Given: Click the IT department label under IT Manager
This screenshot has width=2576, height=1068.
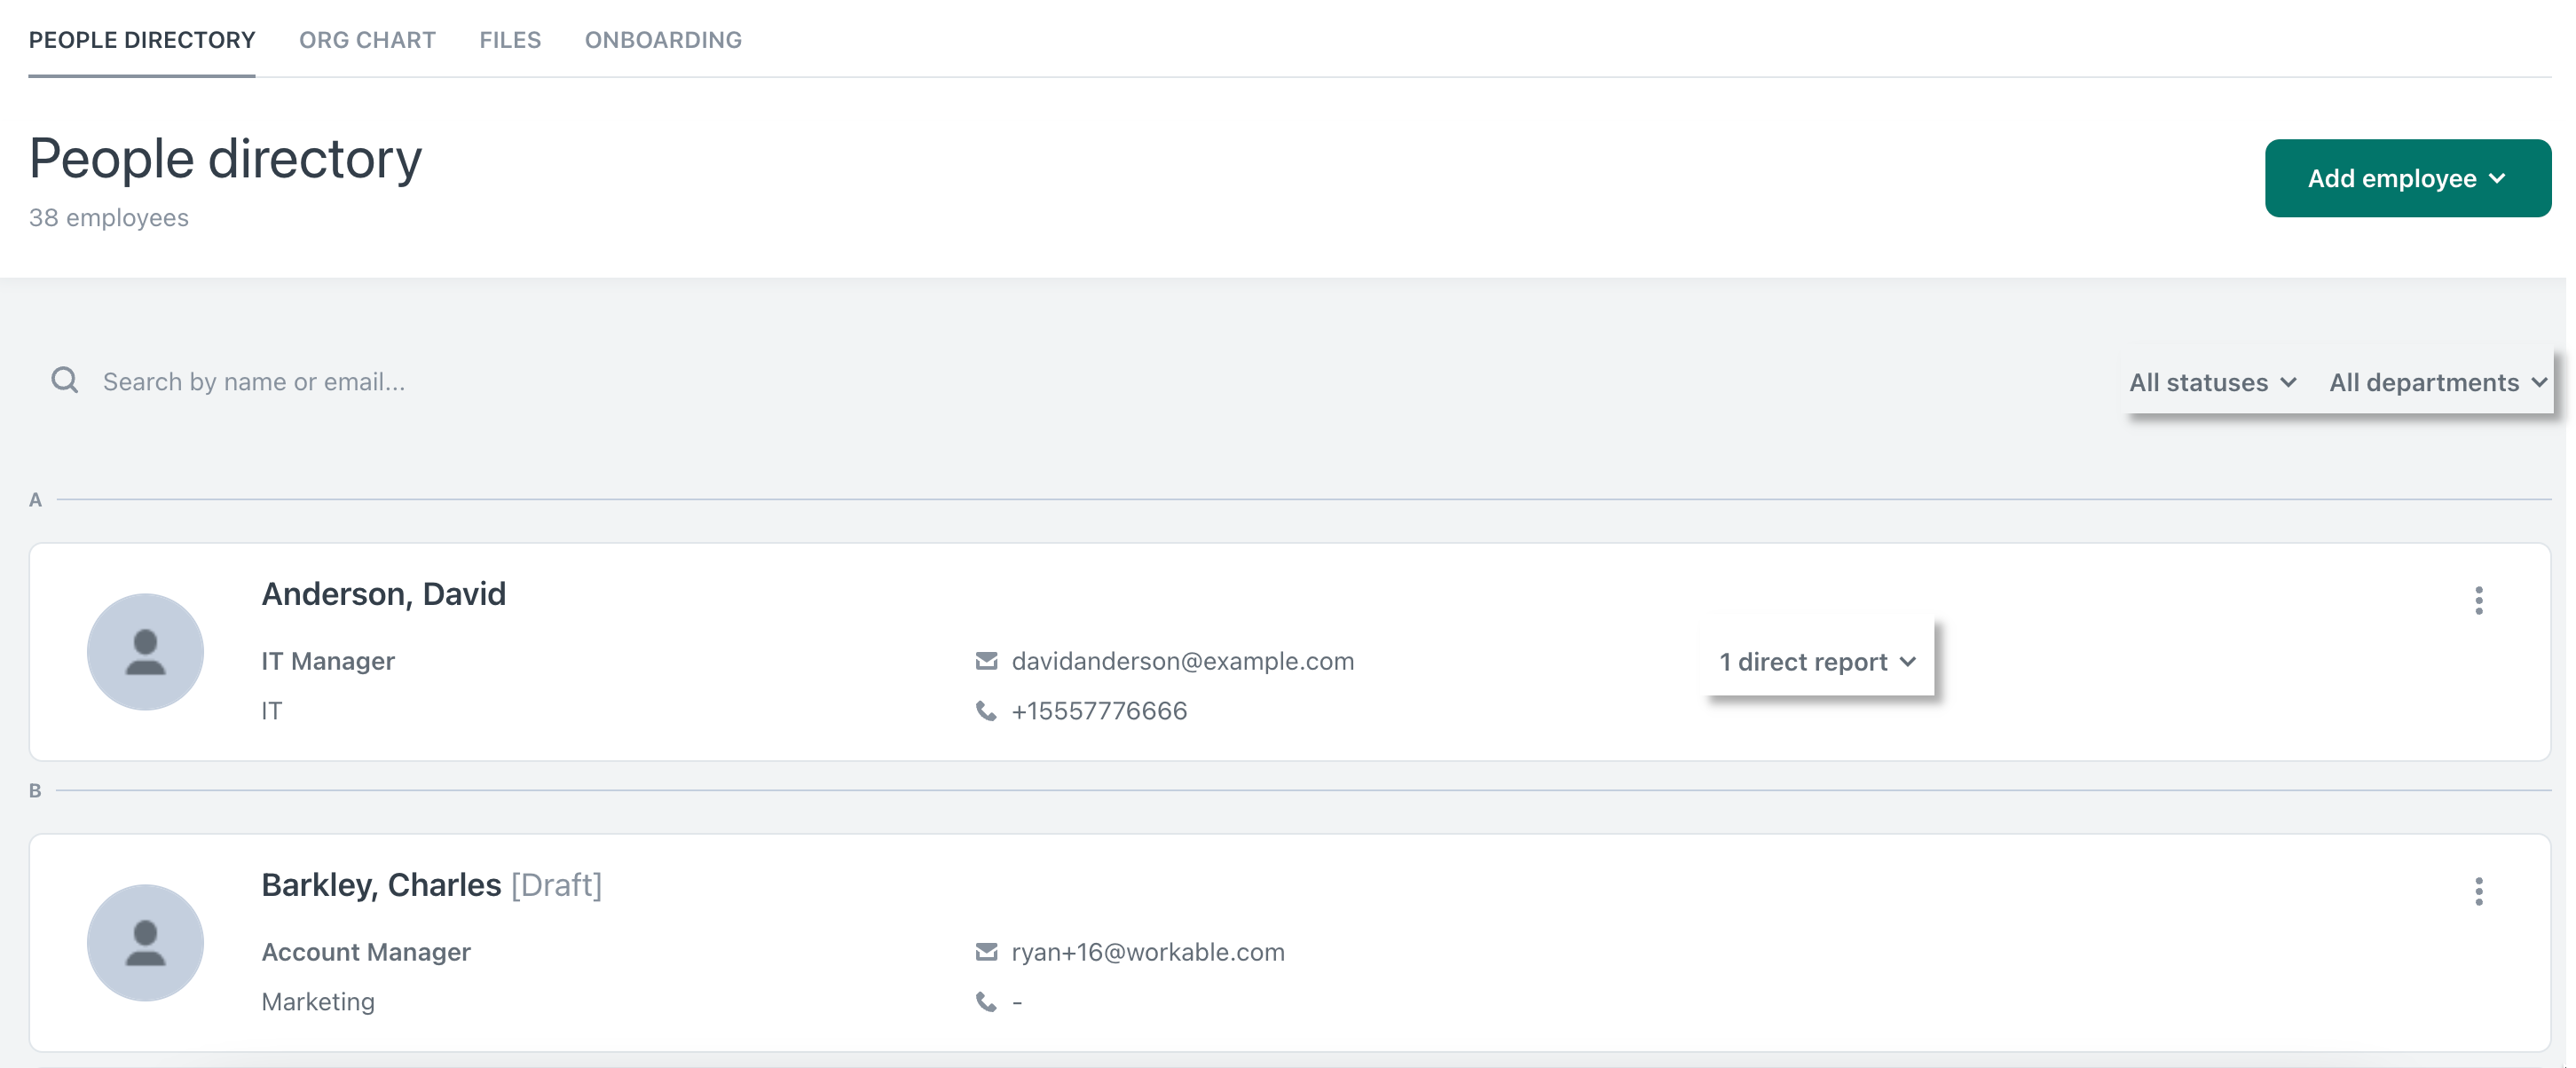Looking at the screenshot, I should tap(272, 711).
